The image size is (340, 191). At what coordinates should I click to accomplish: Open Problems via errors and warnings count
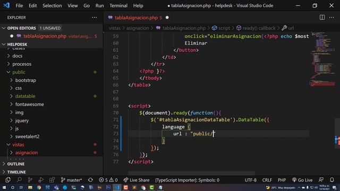click(108, 180)
